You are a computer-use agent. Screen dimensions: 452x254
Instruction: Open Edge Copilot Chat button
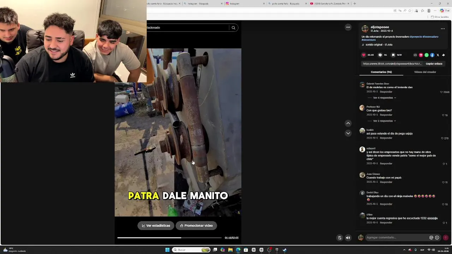click(x=445, y=11)
